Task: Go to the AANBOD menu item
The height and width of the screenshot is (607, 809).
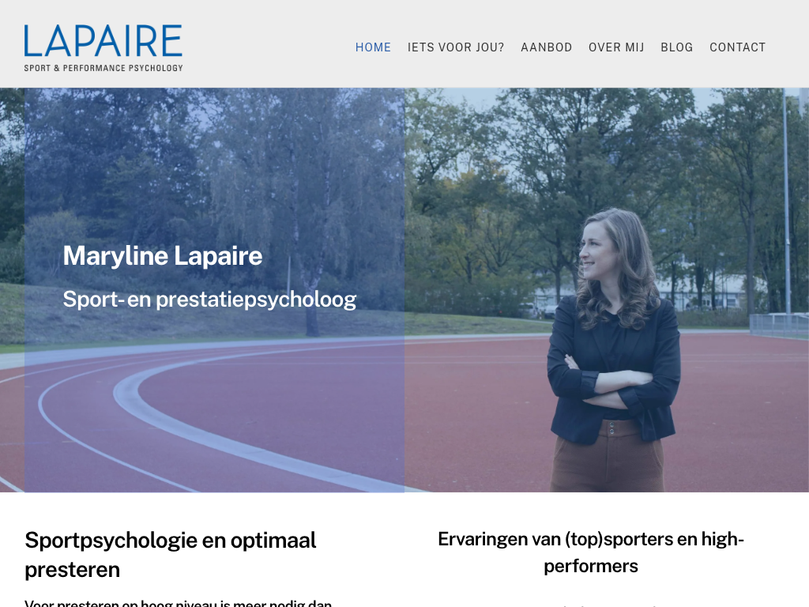Action: point(547,47)
